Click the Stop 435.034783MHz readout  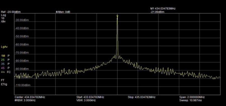[x=142, y=97]
